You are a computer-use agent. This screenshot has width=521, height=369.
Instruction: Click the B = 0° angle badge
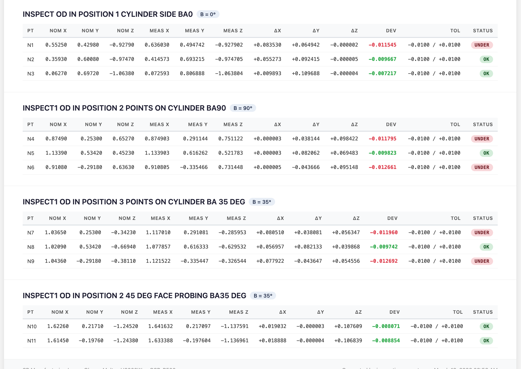point(208,14)
